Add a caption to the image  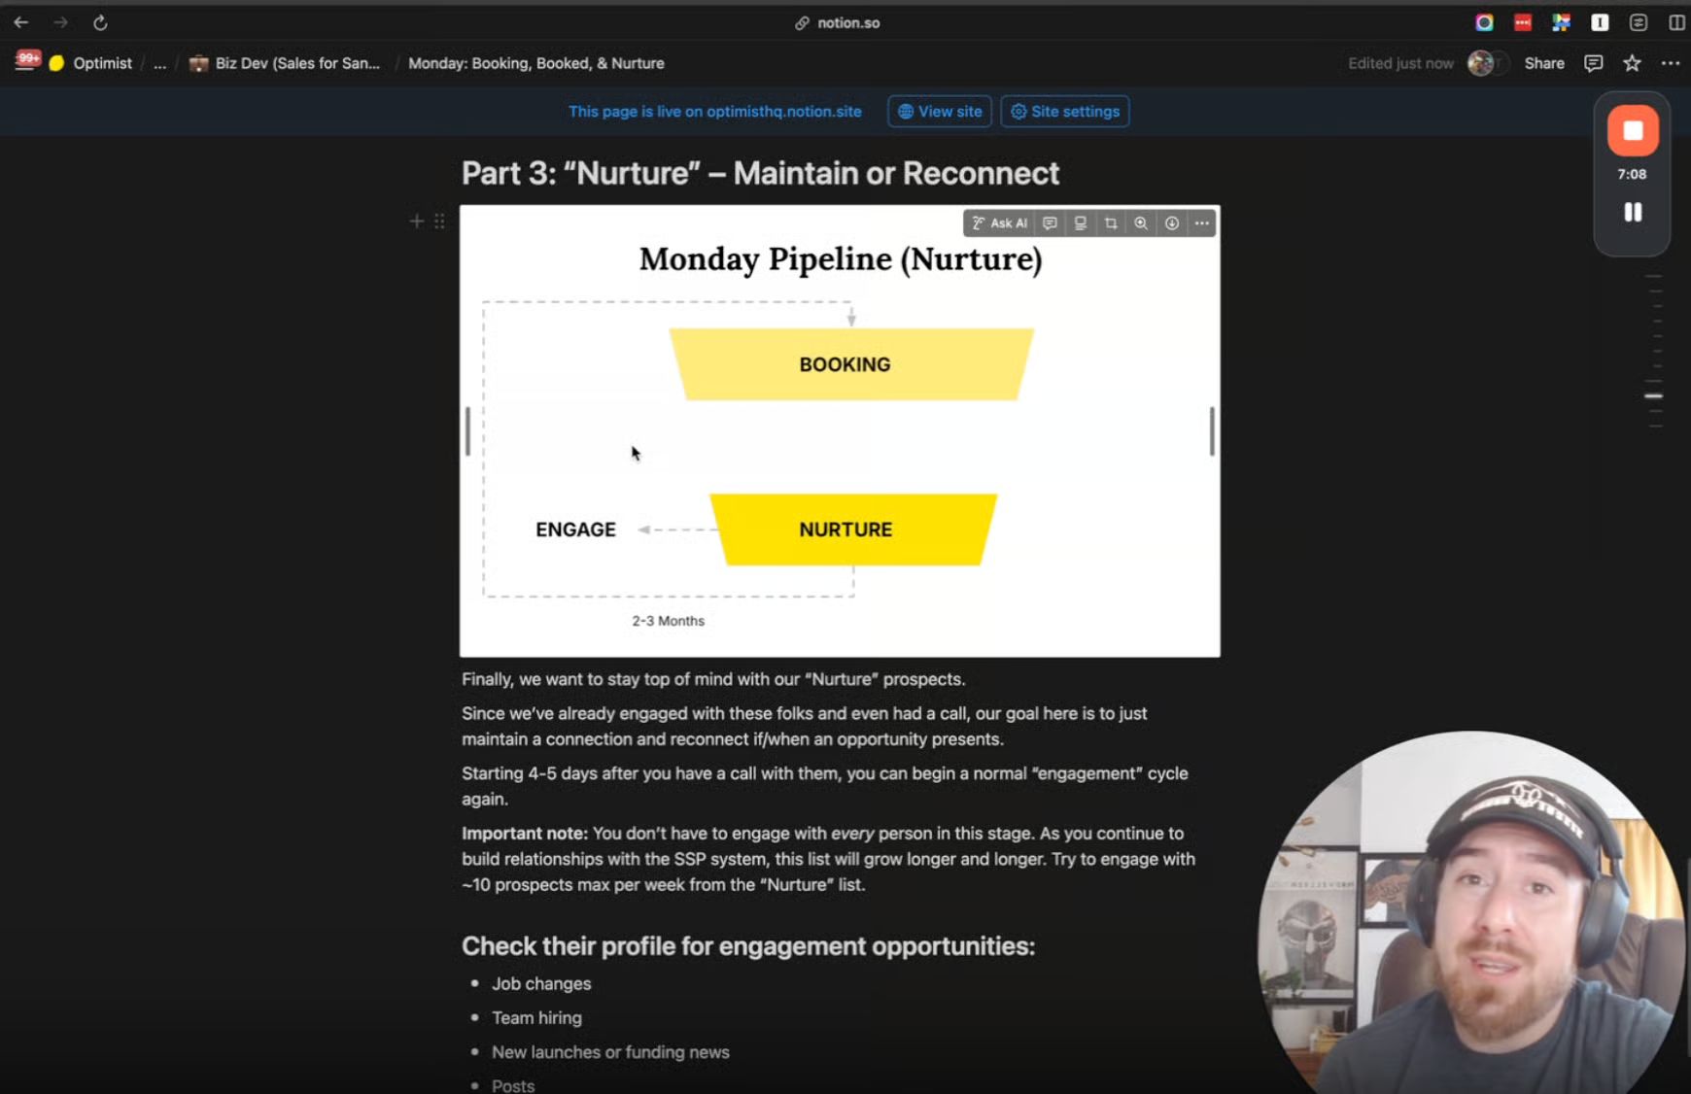1080,223
